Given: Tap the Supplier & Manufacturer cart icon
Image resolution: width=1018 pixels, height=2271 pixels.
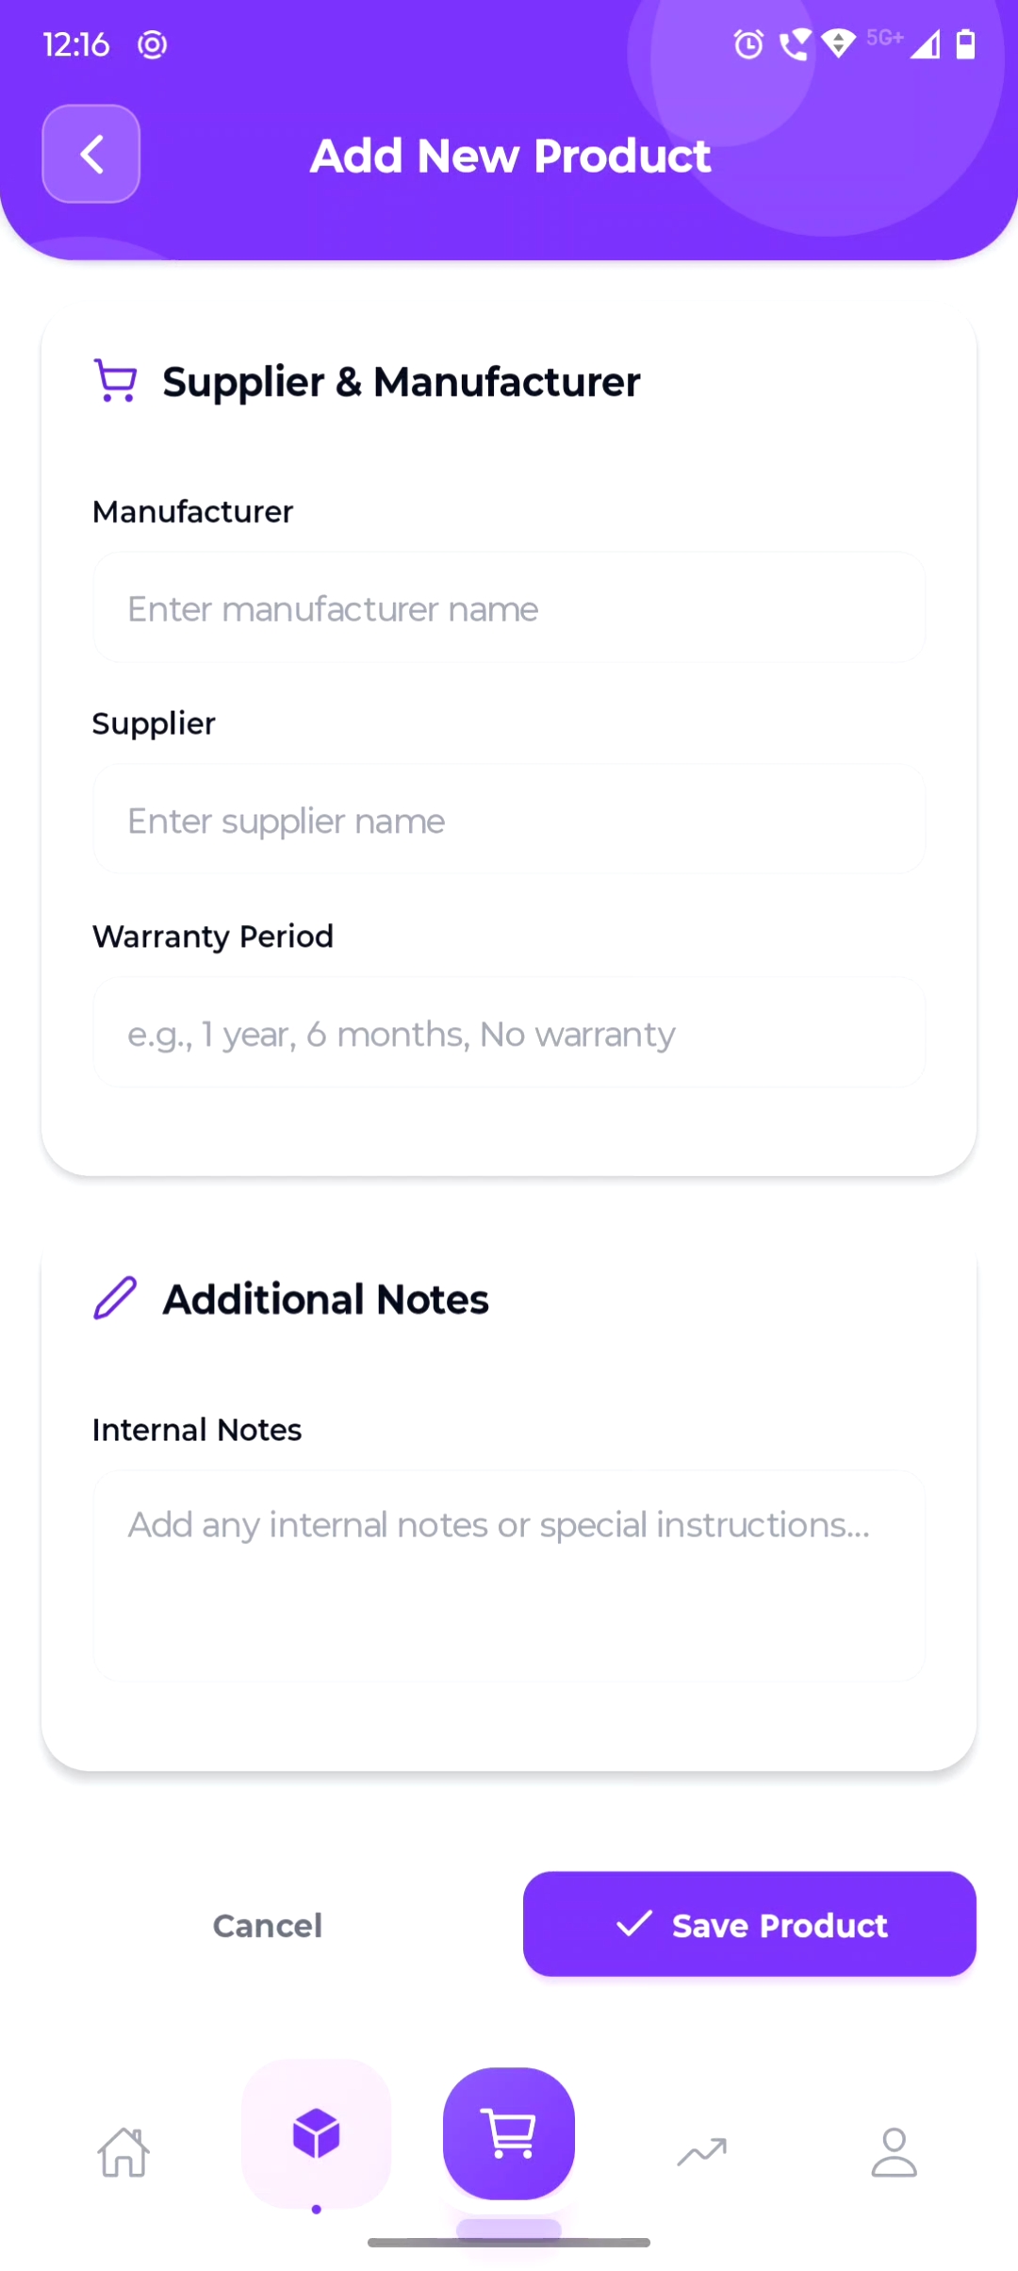Looking at the screenshot, I should pyautogui.click(x=116, y=381).
